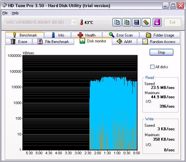The width and height of the screenshot is (186, 162).
Task: Click the purple download arrow icon
Action: pos(157,22)
